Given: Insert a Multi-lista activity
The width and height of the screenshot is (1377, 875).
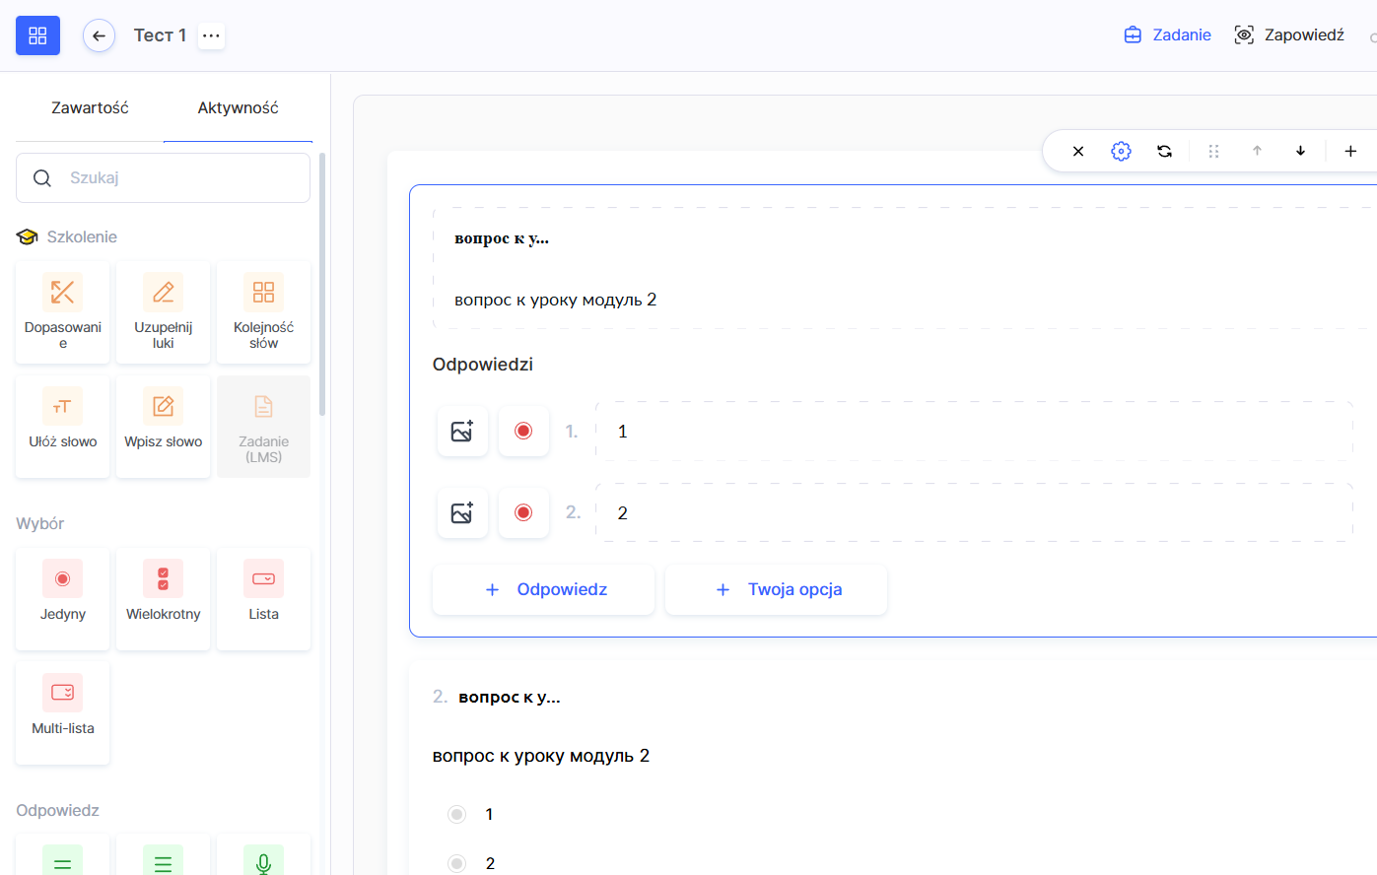Looking at the screenshot, I should (63, 711).
